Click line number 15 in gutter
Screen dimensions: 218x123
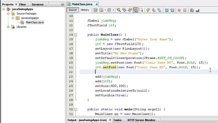click(x=71, y=39)
